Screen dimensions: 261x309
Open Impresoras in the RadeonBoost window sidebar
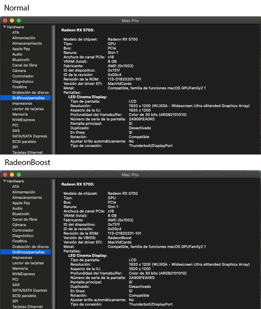[x=22, y=257]
